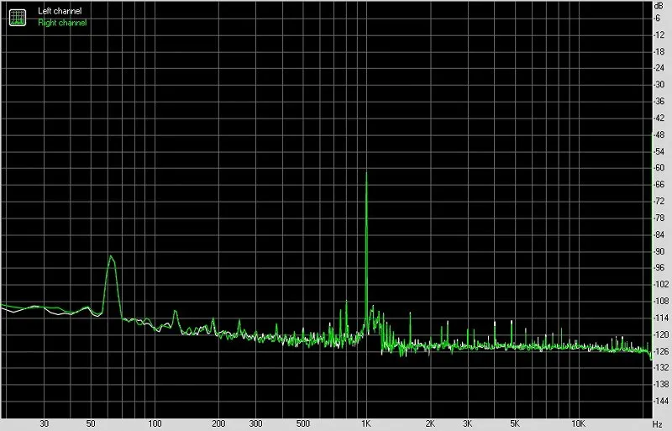This screenshot has height=431, width=672.
Task: Click the "5K" frequency axis label
Action: 514,423
